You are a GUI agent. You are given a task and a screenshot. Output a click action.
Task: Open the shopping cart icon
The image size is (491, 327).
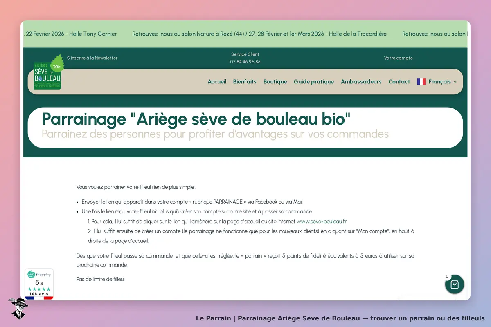pyautogui.click(x=455, y=284)
